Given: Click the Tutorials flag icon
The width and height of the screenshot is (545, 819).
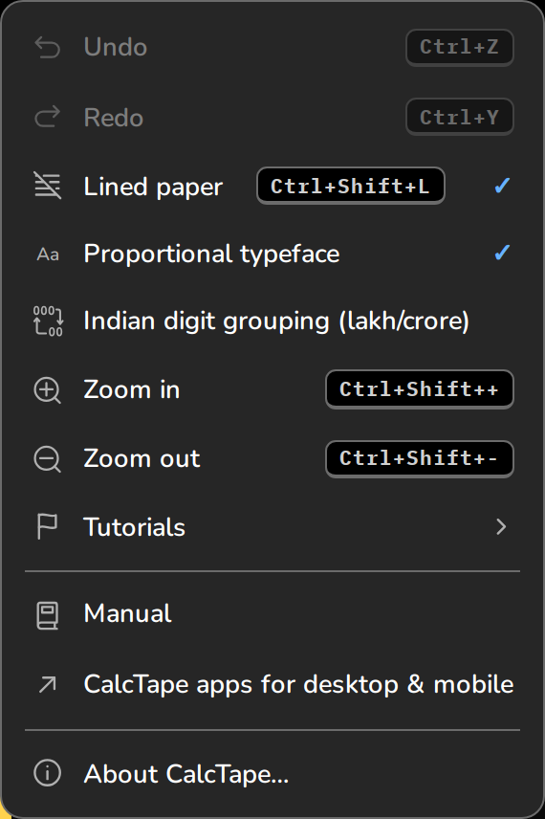Looking at the screenshot, I should pyautogui.click(x=48, y=526).
